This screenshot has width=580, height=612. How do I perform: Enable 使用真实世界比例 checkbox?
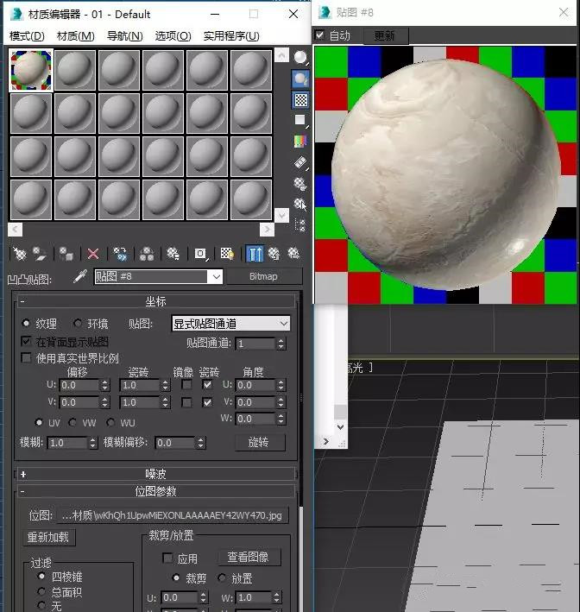pyautogui.click(x=26, y=358)
